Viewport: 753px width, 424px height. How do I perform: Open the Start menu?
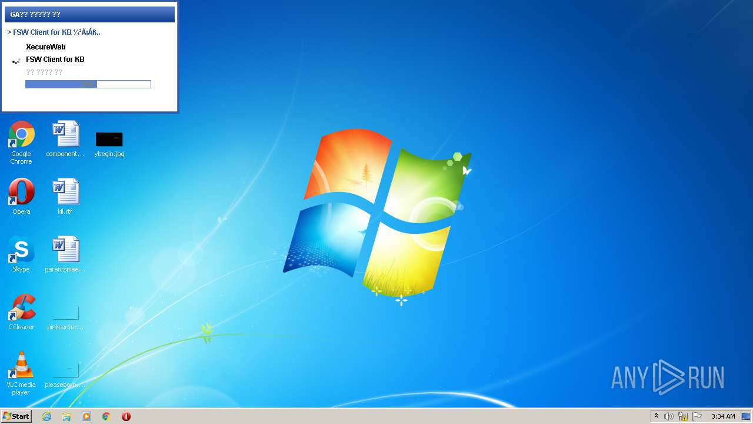(16, 416)
